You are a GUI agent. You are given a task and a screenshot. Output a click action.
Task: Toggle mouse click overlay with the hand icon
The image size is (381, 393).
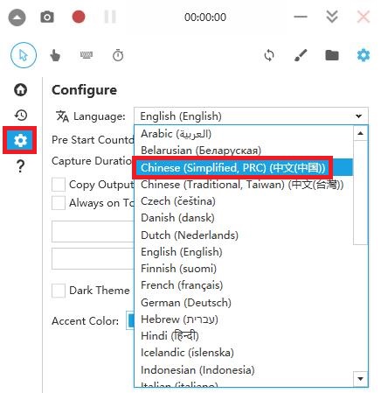coord(55,55)
